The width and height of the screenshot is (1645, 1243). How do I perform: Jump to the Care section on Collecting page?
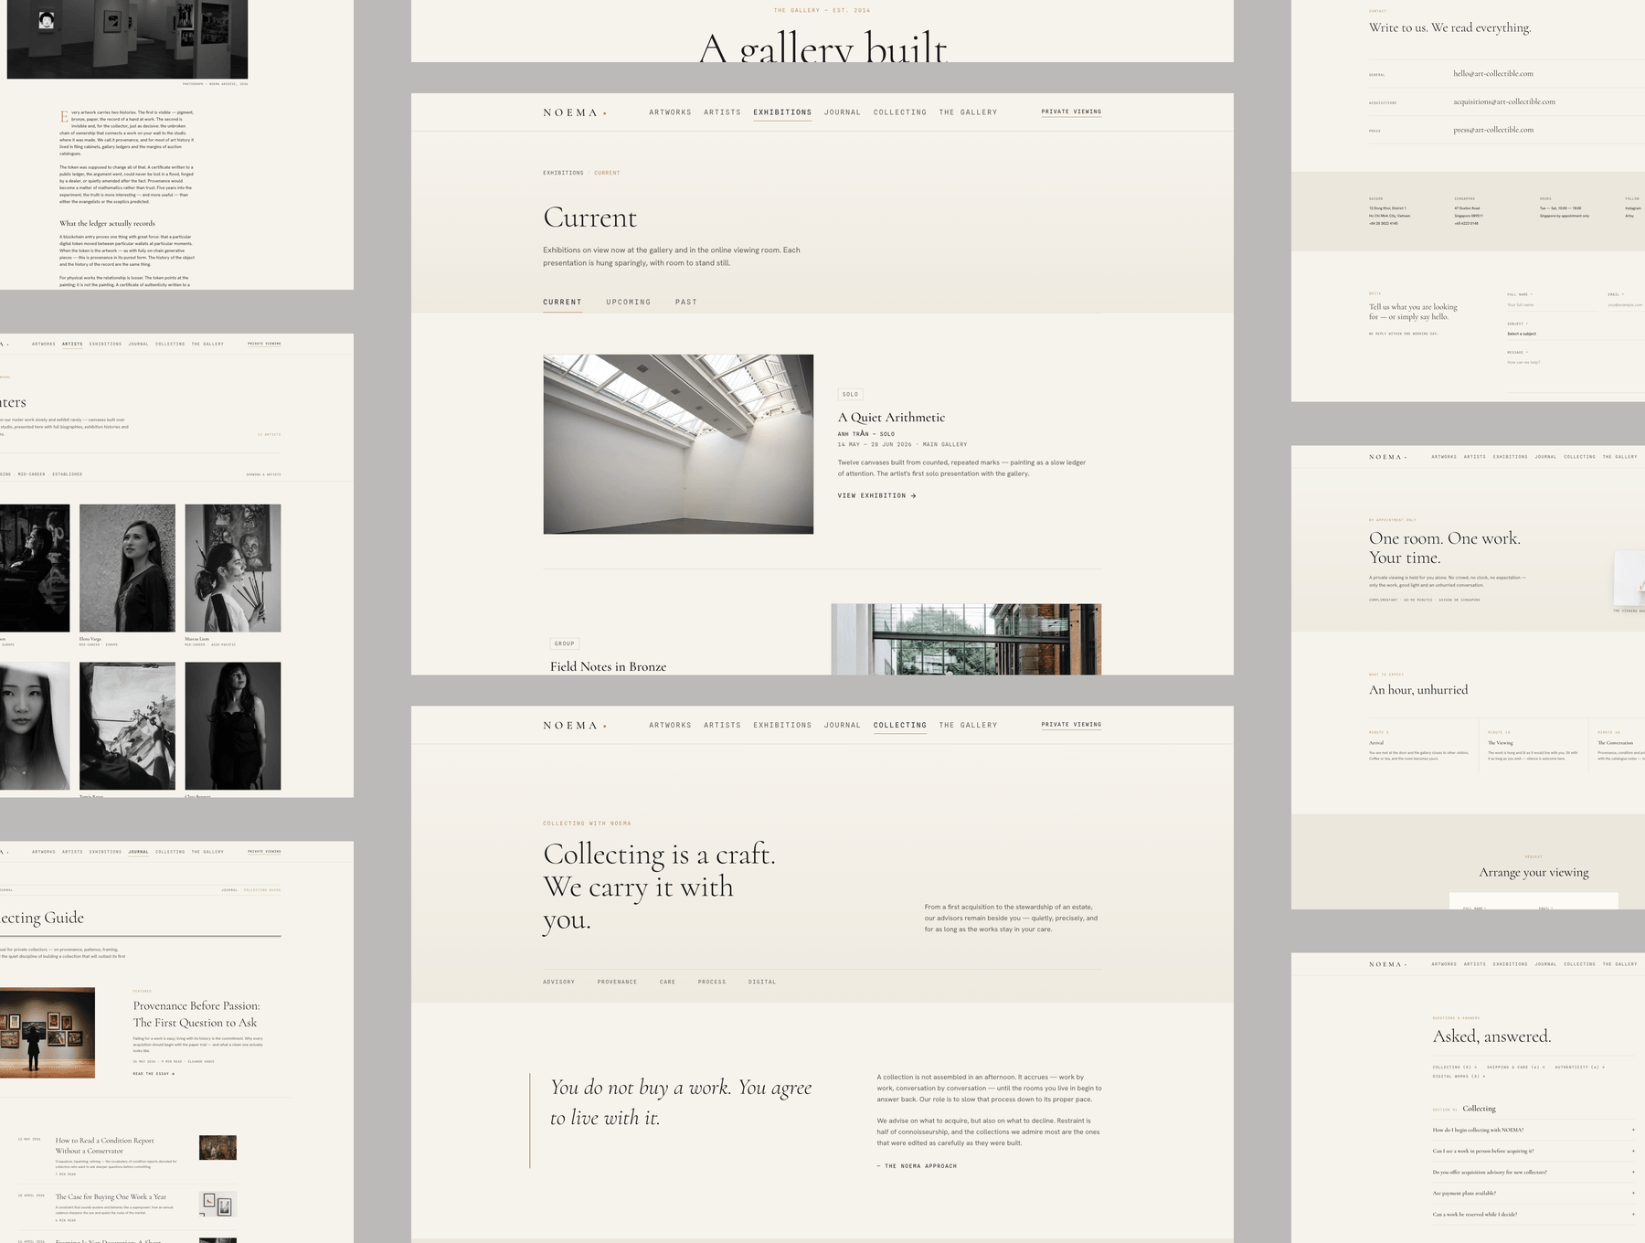[667, 982]
